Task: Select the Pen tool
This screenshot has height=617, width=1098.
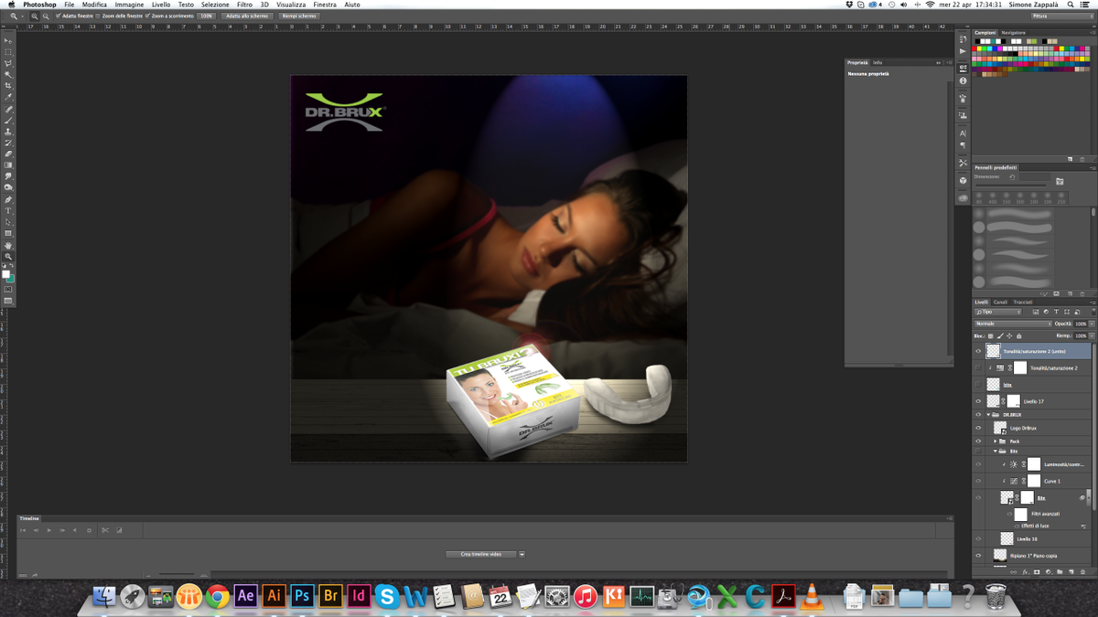Action: tap(9, 199)
